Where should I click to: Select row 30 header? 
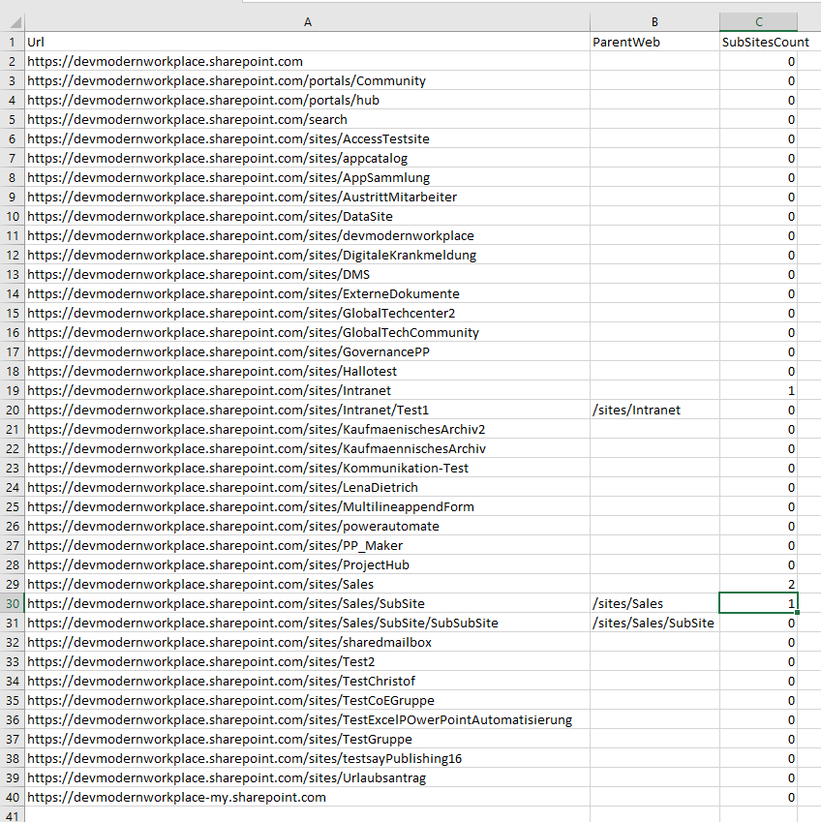click(x=13, y=604)
